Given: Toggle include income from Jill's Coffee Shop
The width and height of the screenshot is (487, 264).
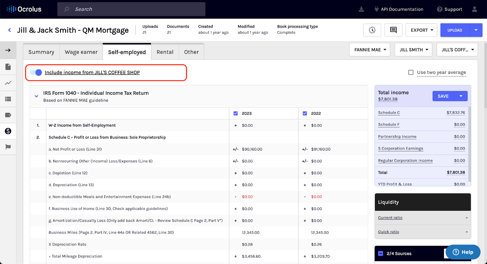Looking at the screenshot, I should point(36,73).
